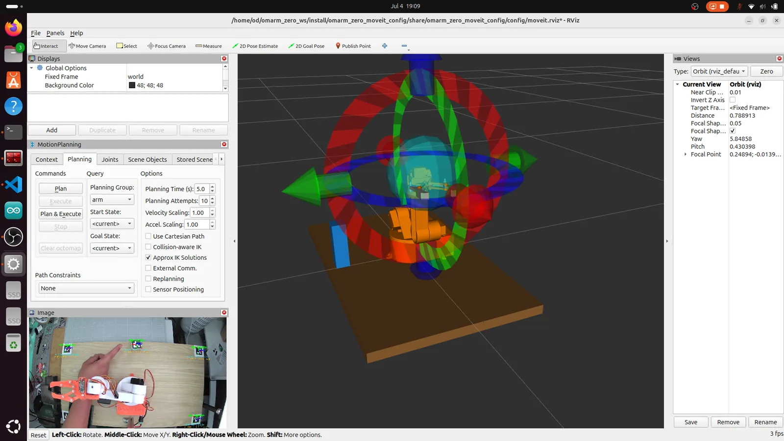
Task: Click the Focus Camera tool
Action: (x=167, y=46)
